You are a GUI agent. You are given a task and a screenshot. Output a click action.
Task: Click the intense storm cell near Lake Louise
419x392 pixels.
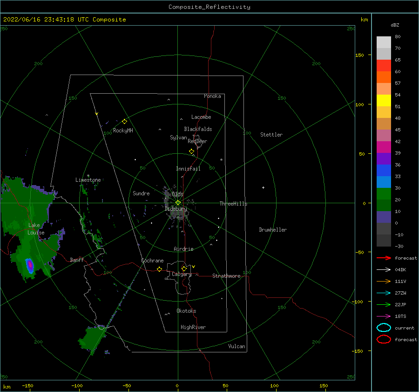30,265
